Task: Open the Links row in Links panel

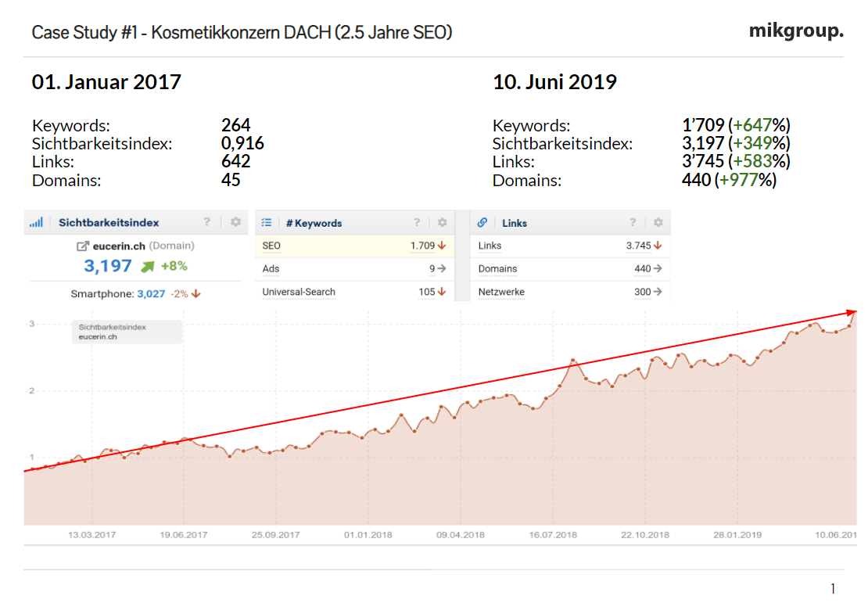Action: click(x=570, y=246)
